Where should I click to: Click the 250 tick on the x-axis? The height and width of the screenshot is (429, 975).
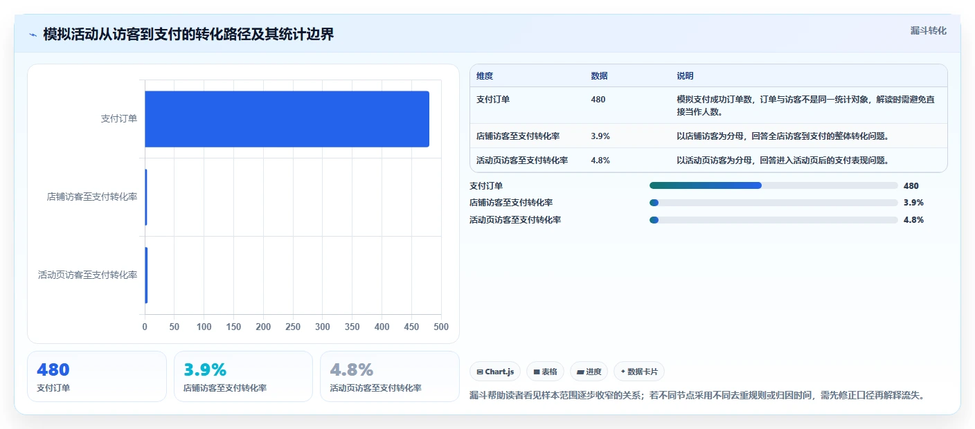[293, 327]
